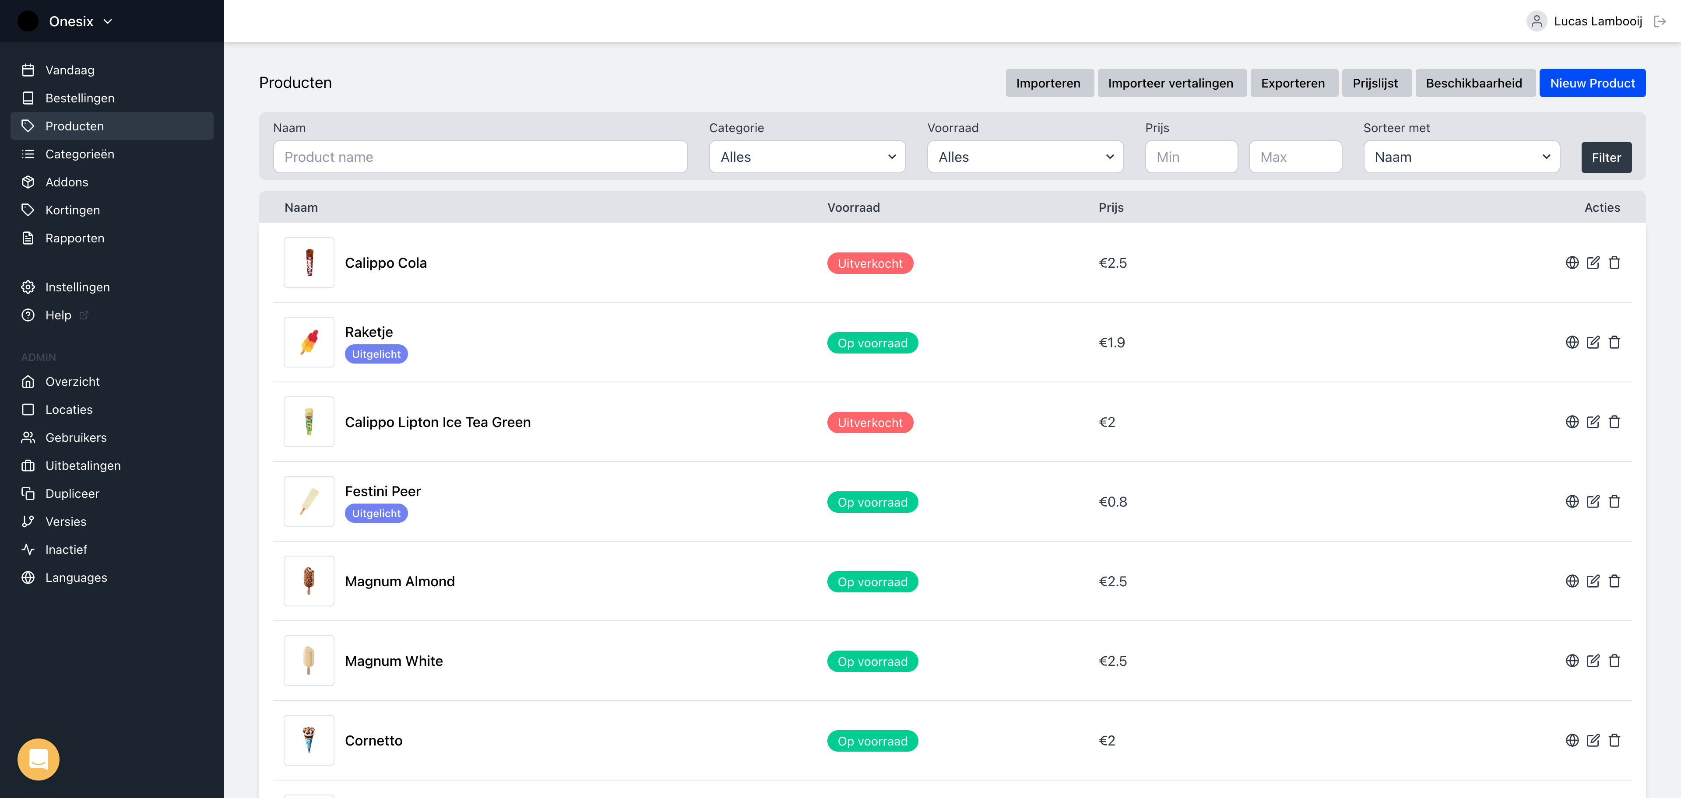This screenshot has width=1681, height=798.
Task: Click the Product name search field
Action: click(480, 157)
